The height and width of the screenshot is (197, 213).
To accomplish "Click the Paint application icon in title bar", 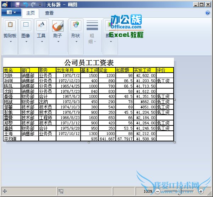I will point(5,5).
